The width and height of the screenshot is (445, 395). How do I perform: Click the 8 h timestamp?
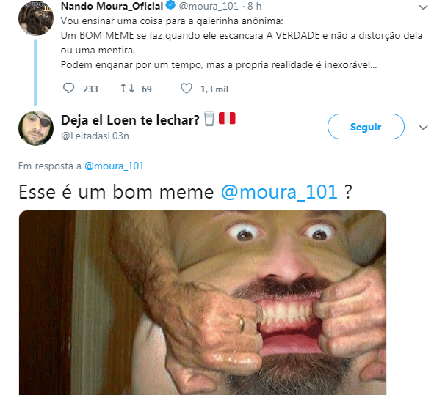click(x=254, y=6)
